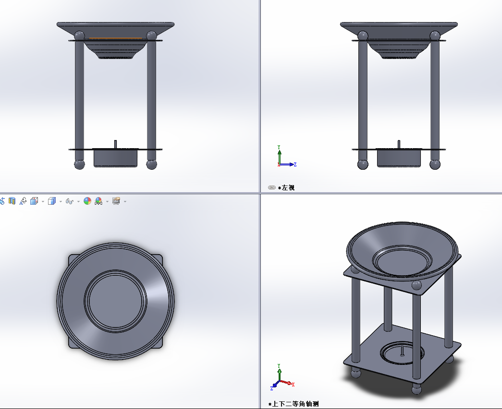Expand the View Settings dropdown arrow
The width and height of the screenshot is (502, 409).
click(125, 202)
